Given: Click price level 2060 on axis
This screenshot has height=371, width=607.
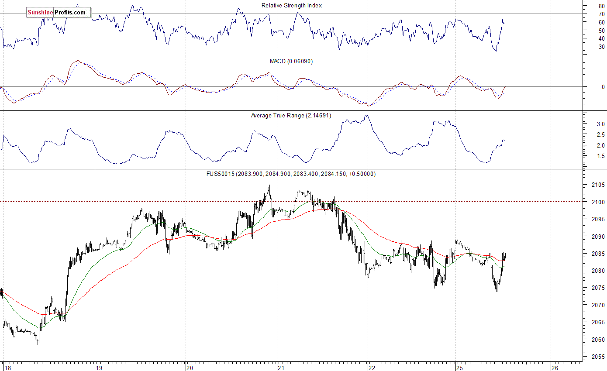Looking at the screenshot, I should point(598,340).
